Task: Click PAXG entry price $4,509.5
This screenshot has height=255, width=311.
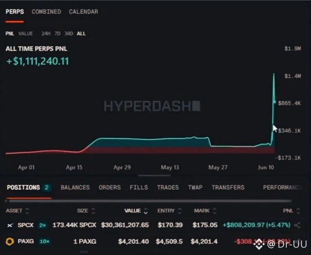Action: (x=169, y=242)
